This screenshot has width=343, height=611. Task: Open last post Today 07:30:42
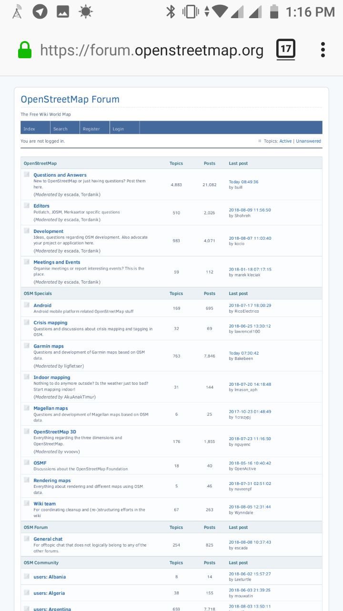click(x=244, y=353)
